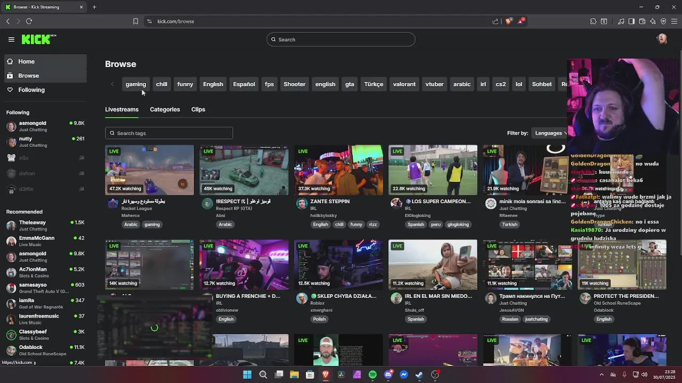Open asmongold in the Following list

(x=45, y=126)
